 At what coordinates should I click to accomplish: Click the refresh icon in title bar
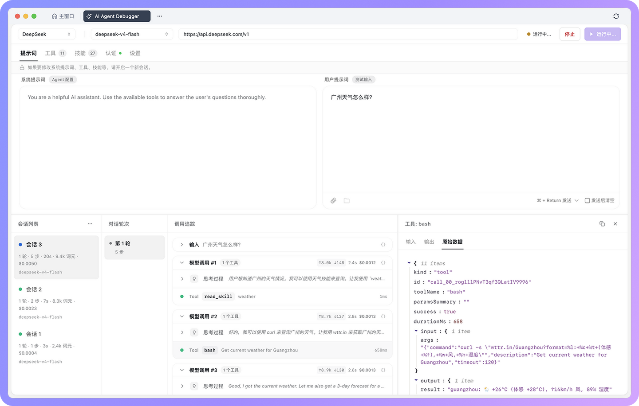[616, 16]
